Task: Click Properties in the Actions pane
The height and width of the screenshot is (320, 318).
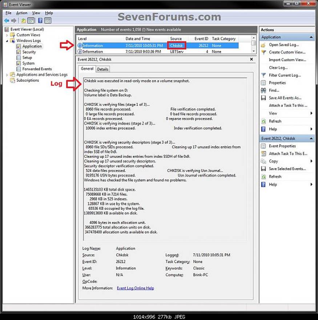Action: click(x=277, y=83)
